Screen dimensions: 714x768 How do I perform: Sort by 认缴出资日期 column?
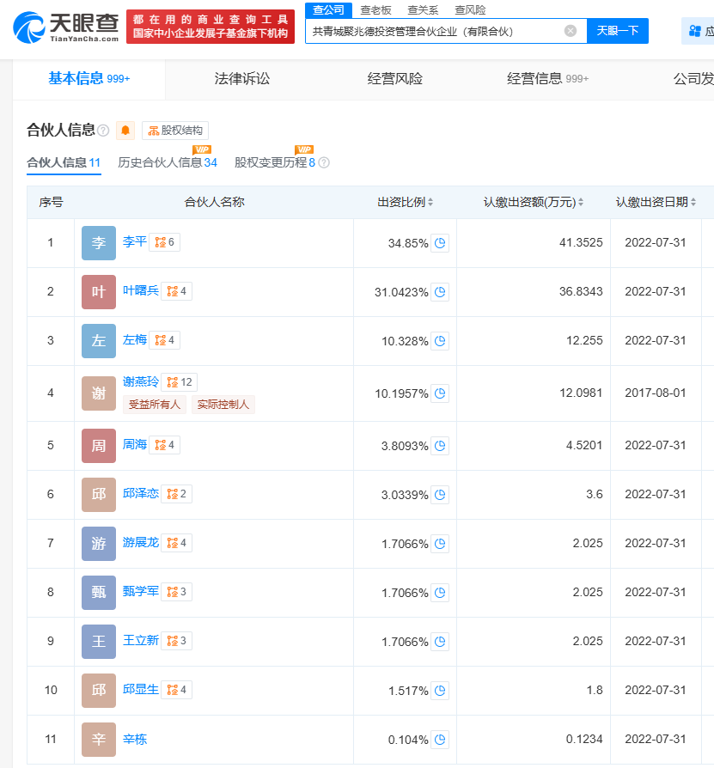pyautogui.click(x=656, y=203)
